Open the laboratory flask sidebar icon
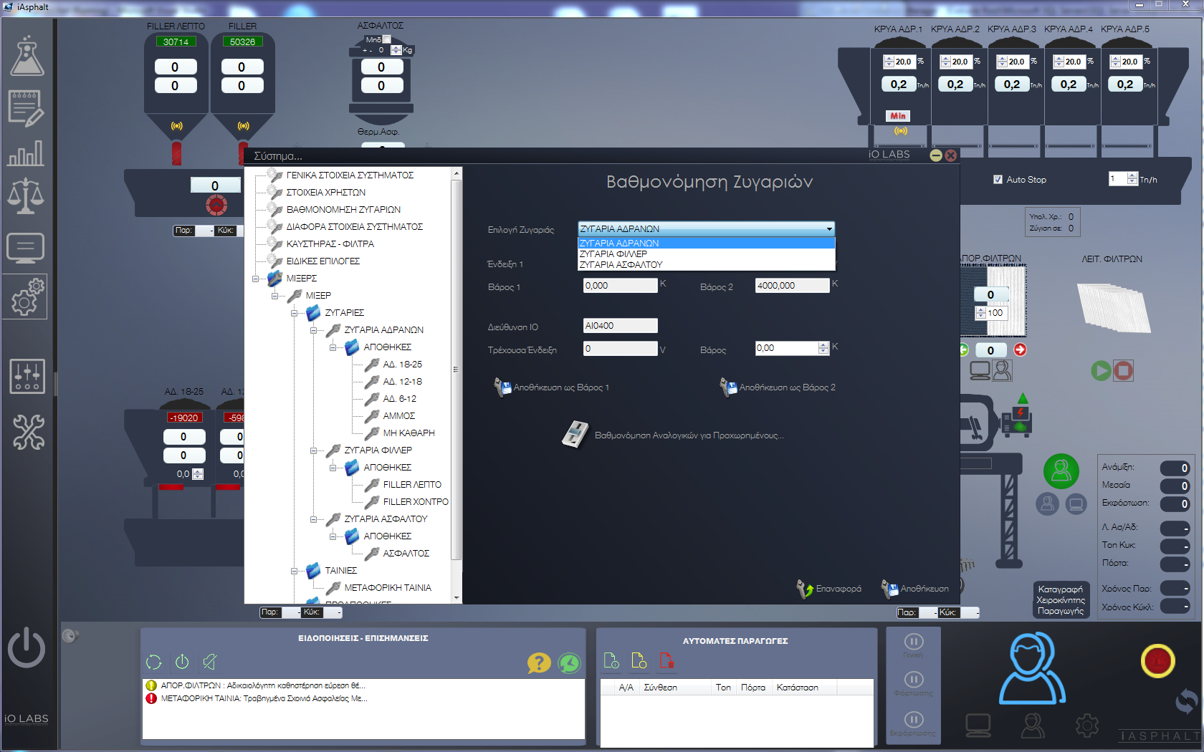 [x=27, y=57]
